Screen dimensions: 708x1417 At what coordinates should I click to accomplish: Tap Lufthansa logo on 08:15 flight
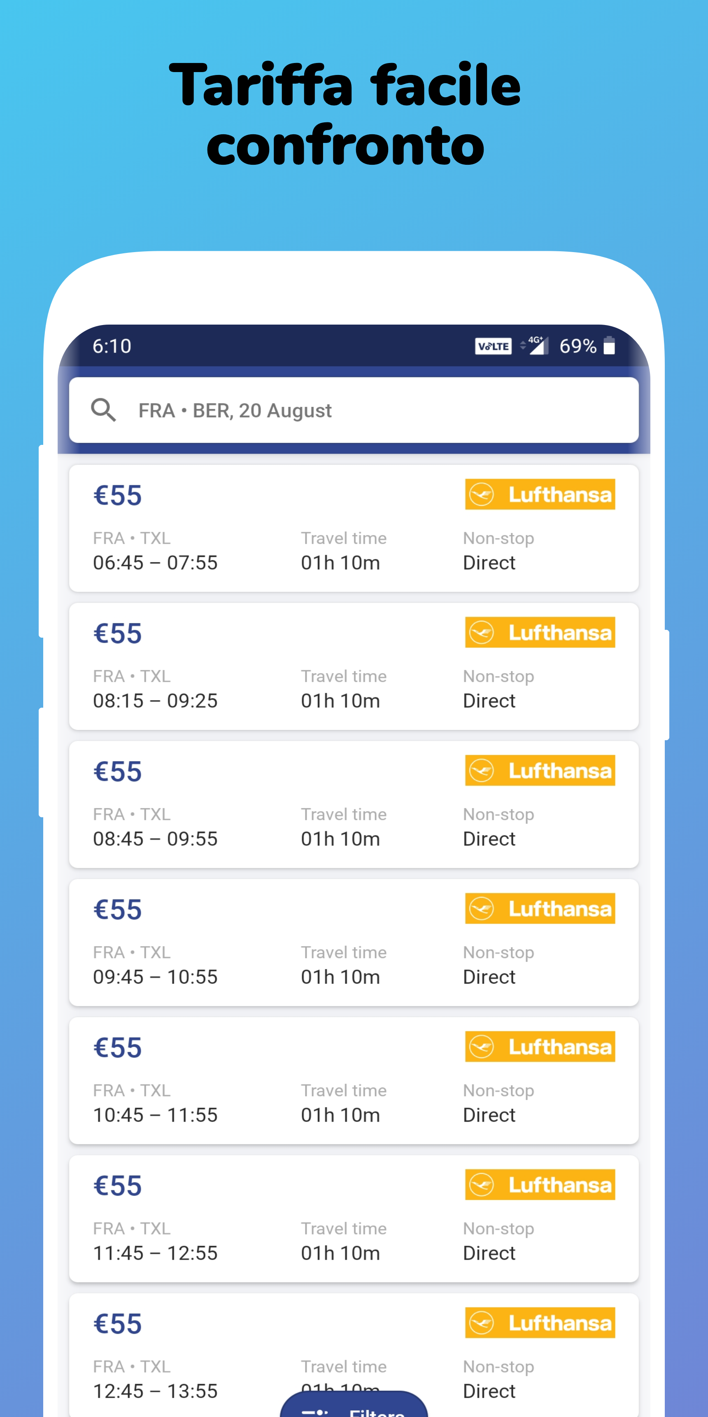click(540, 633)
